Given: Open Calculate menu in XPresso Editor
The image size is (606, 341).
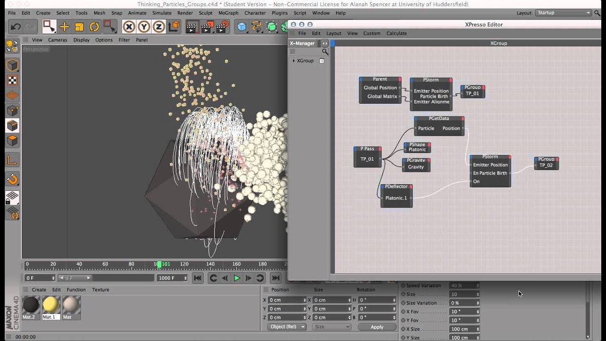Looking at the screenshot, I should click(x=396, y=33).
